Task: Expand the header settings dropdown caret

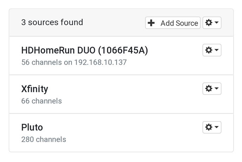Action: (217, 23)
